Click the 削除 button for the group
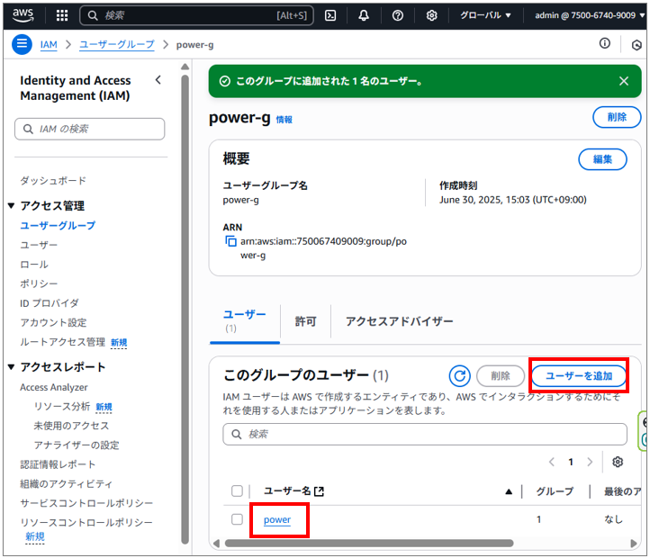The height and width of the screenshot is (558, 650). point(617,117)
